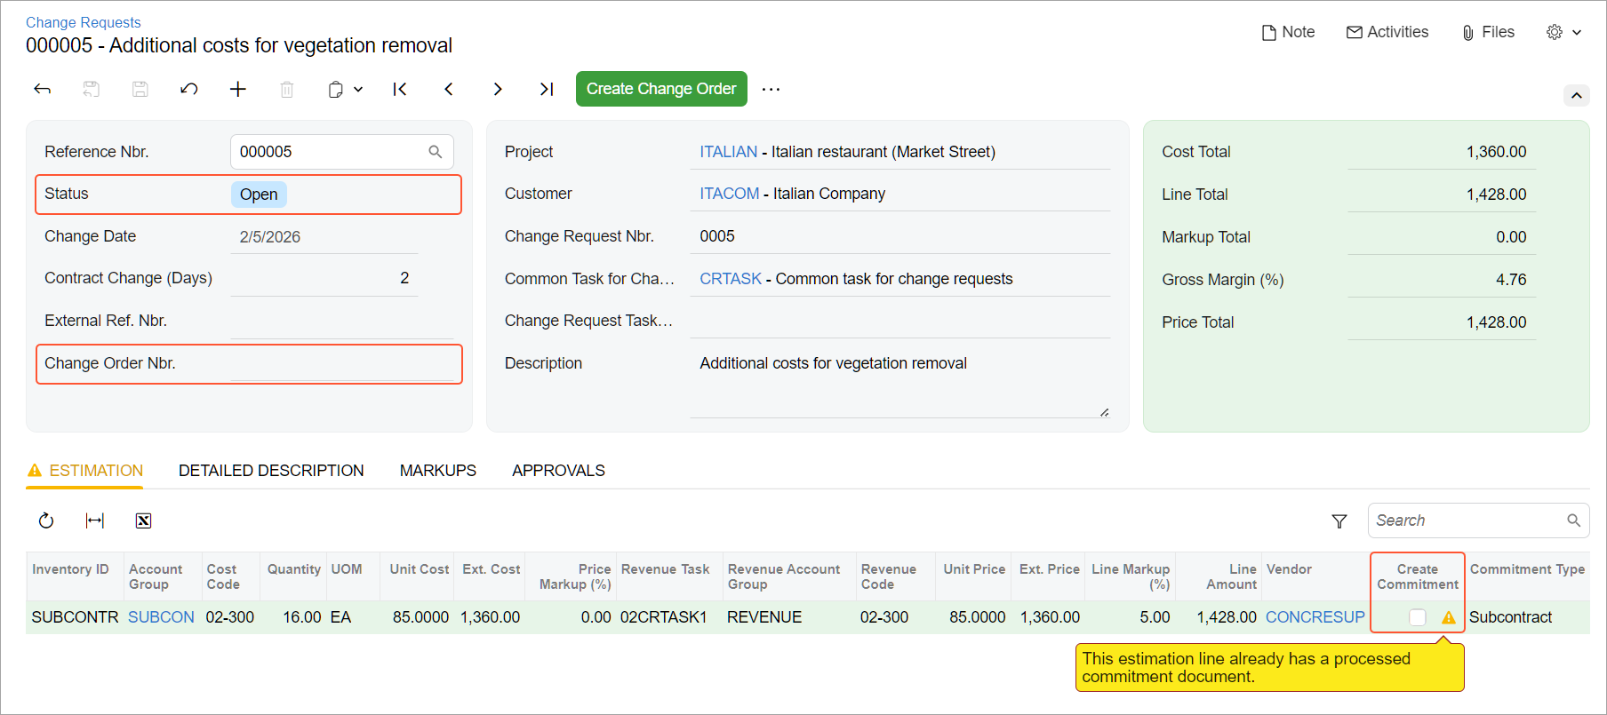Click the Undo/Cancel icon
The width and height of the screenshot is (1607, 715).
pos(188,89)
